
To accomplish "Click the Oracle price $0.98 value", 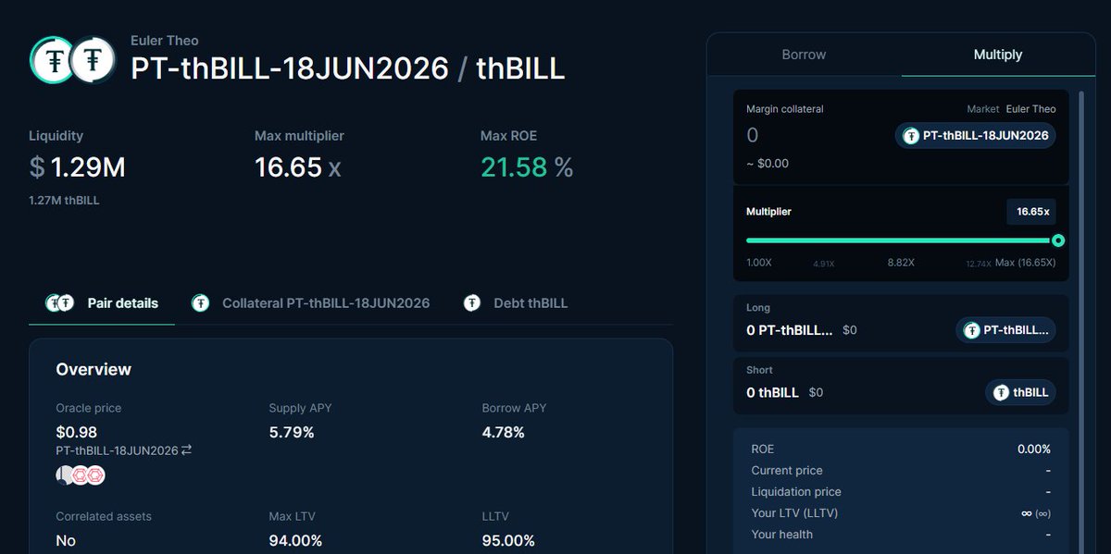I will [x=77, y=432].
